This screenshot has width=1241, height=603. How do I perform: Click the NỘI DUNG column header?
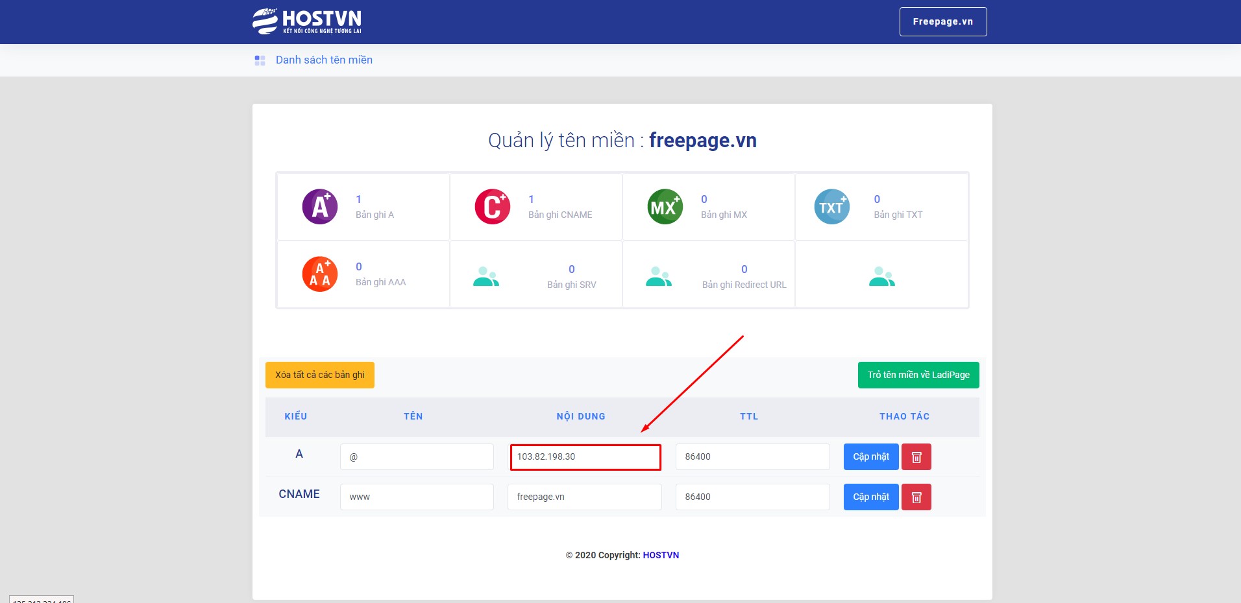(x=581, y=416)
